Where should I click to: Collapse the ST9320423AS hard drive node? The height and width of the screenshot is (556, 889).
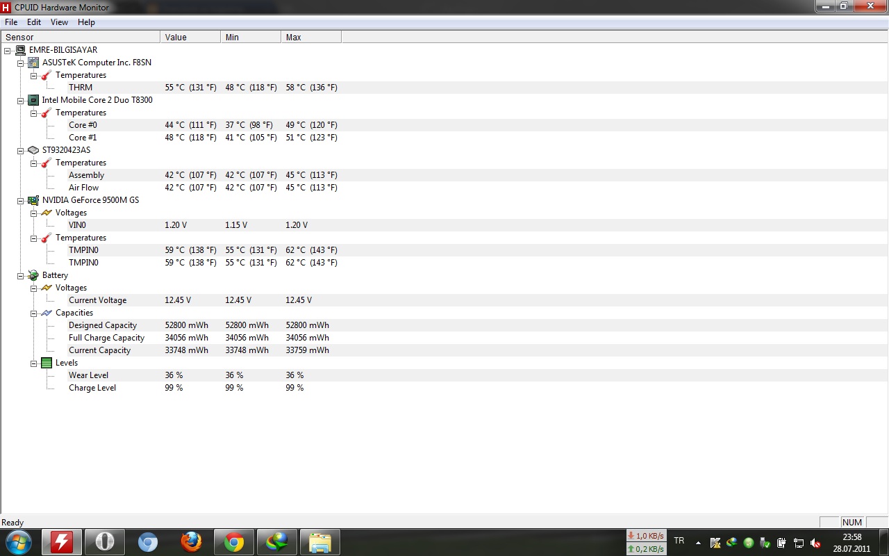click(x=21, y=150)
